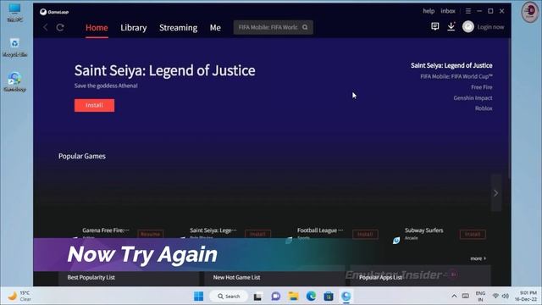Open the network tray icon
The height and width of the screenshot is (305, 542).
click(x=495, y=296)
